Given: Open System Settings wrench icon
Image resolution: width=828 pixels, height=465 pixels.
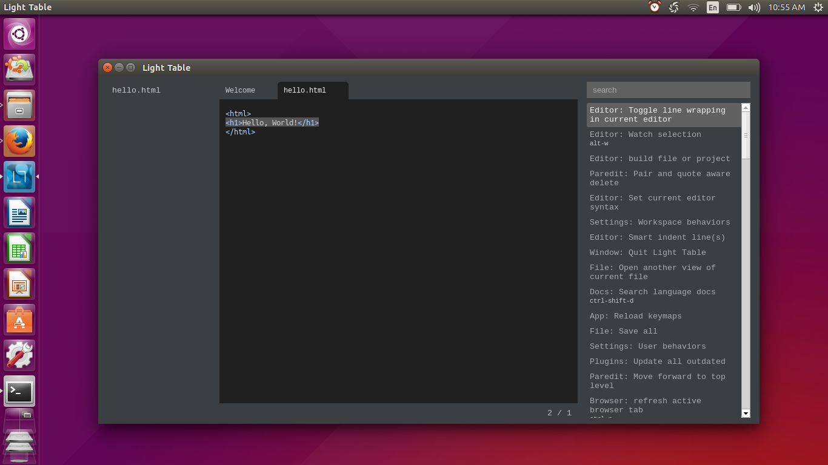Looking at the screenshot, I should tap(19, 355).
